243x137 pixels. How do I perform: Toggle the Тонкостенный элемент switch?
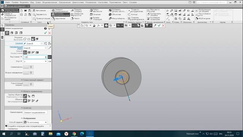(x=28, y=84)
